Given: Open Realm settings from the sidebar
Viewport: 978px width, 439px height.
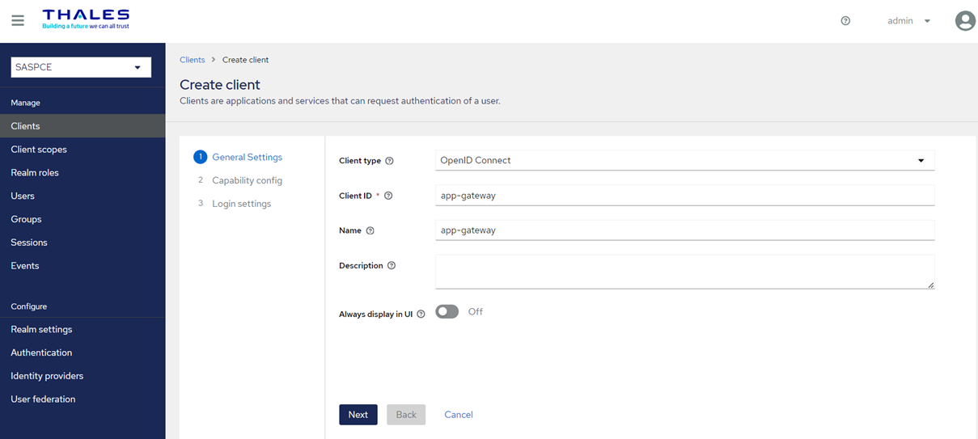Looking at the screenshot, I should coord(41,329).
